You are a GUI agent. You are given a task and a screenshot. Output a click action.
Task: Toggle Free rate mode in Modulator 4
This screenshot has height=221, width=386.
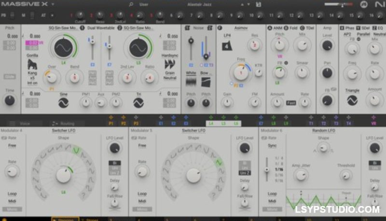(x=12, y=145)
